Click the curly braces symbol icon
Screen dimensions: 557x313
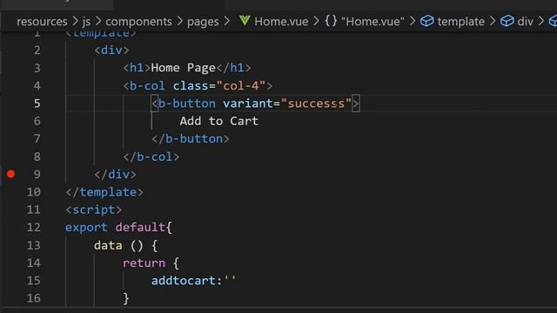pyautogui.click(x=331, y=21)
